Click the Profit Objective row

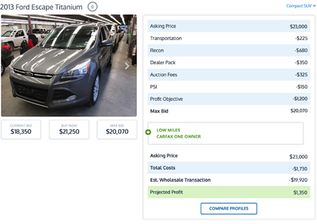(229, 99)
